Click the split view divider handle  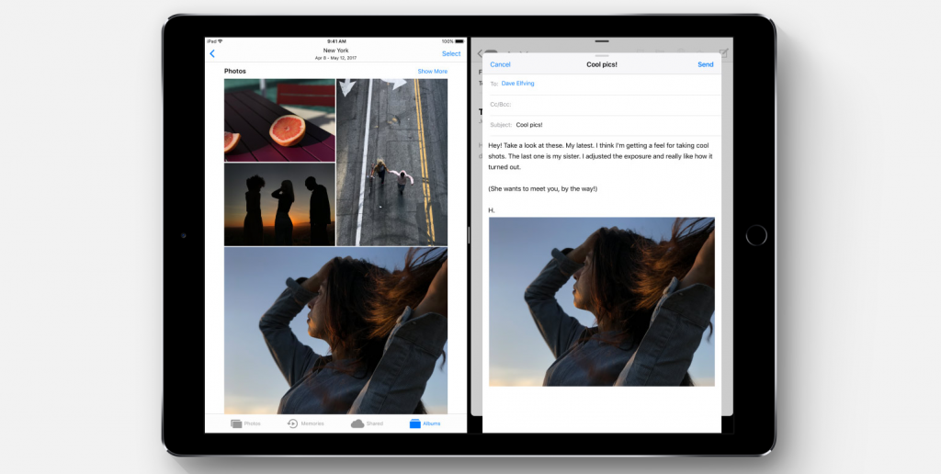[469, 236]
